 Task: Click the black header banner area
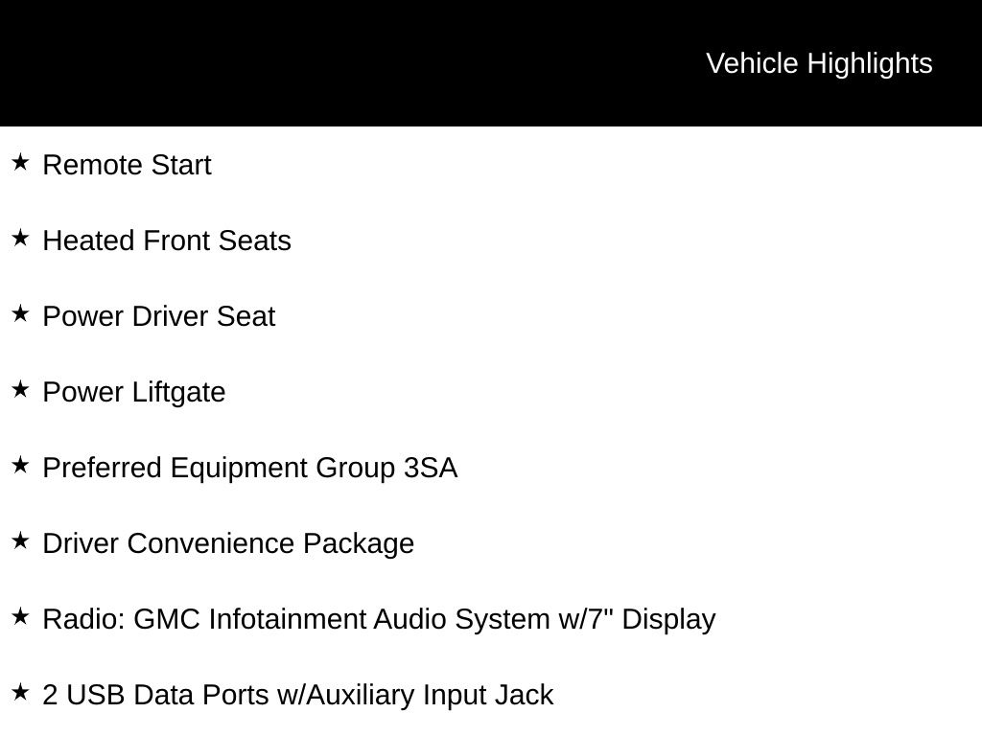pyautogui.click(x=491, y=62)
